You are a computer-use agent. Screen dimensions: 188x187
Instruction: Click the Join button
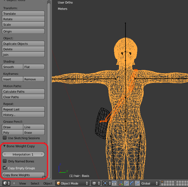23,54
